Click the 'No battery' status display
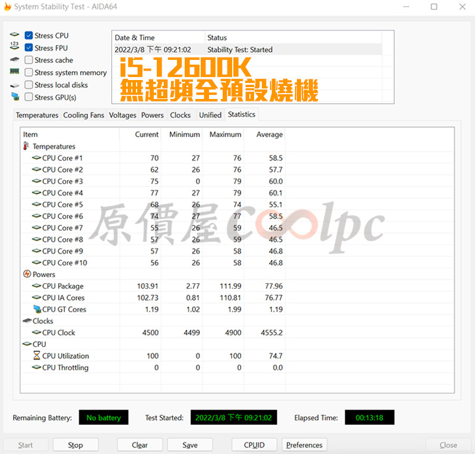 [103, 417]
